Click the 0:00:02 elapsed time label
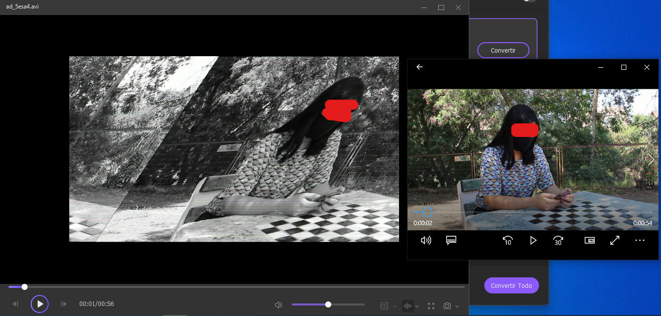The height and width of the screenshot is (316, 661). coord(423,223)
